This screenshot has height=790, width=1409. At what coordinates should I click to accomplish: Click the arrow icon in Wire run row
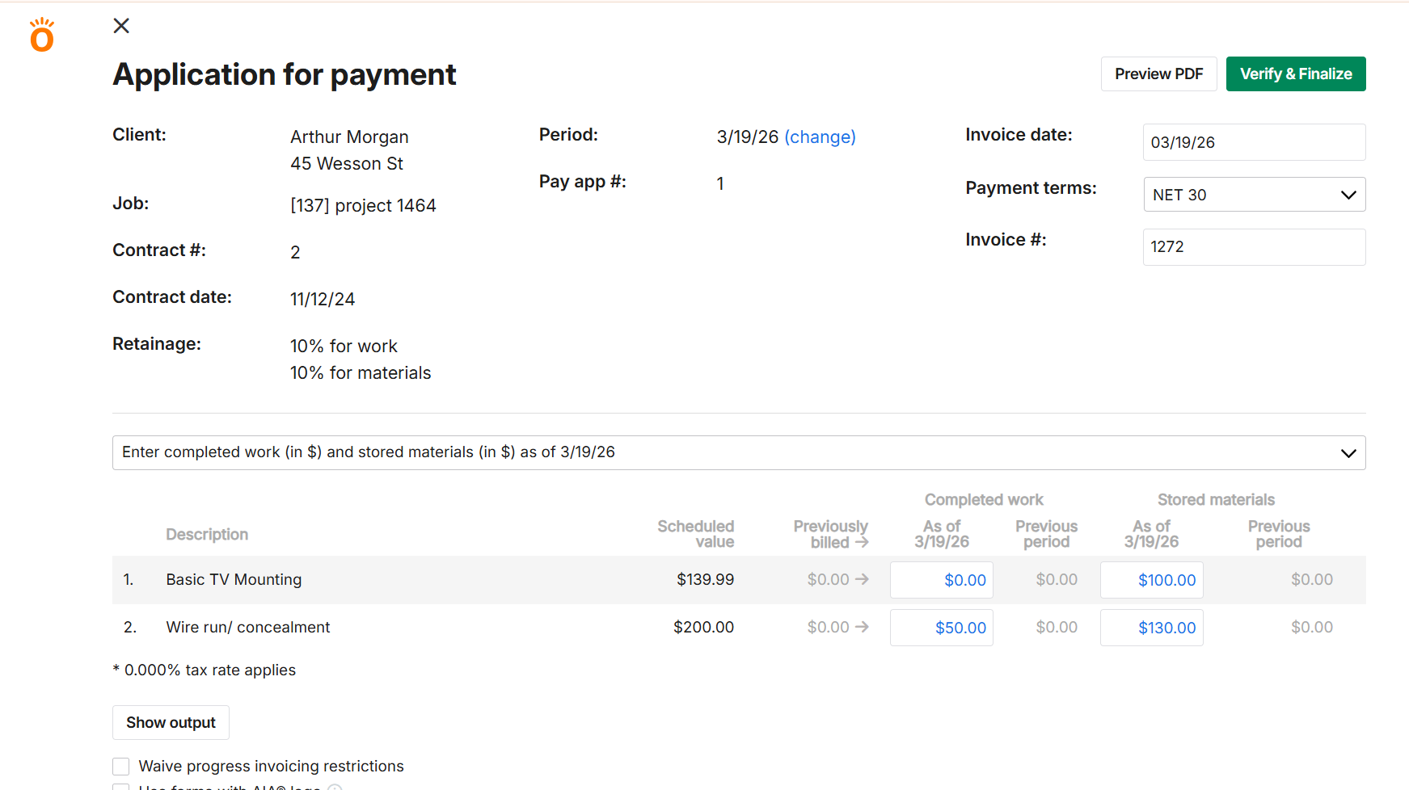point(862,628)
